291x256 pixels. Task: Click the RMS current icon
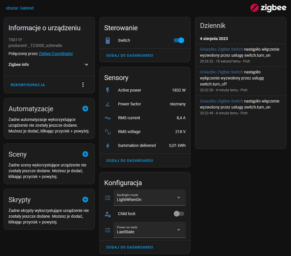pos(108,118)
